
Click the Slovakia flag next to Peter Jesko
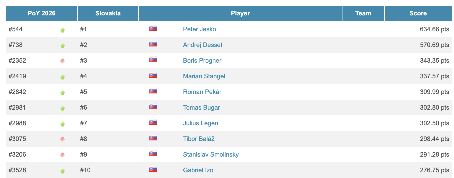click(x=153, y=28)
